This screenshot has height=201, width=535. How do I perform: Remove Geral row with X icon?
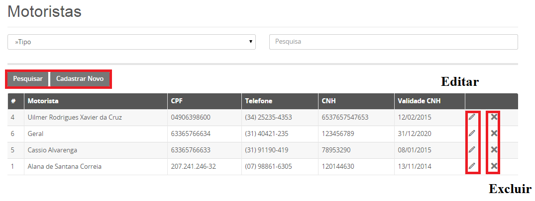[x=494, y=134]
